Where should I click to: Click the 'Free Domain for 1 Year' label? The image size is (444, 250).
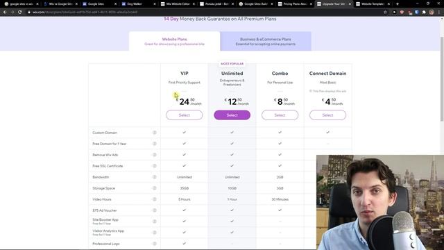[x=110, y=144]
